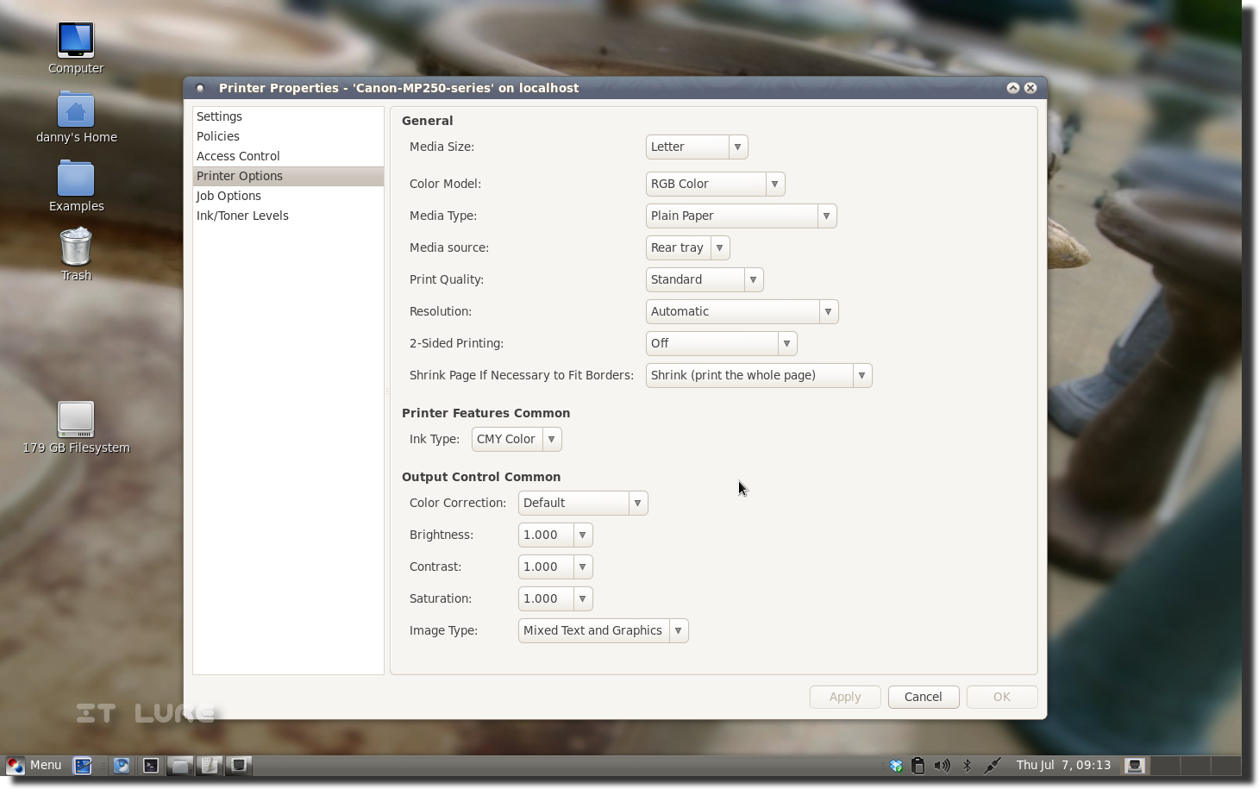Click the volume icon in the system tray
Viewport: 1259px width, 789px height.
(943, 765)
